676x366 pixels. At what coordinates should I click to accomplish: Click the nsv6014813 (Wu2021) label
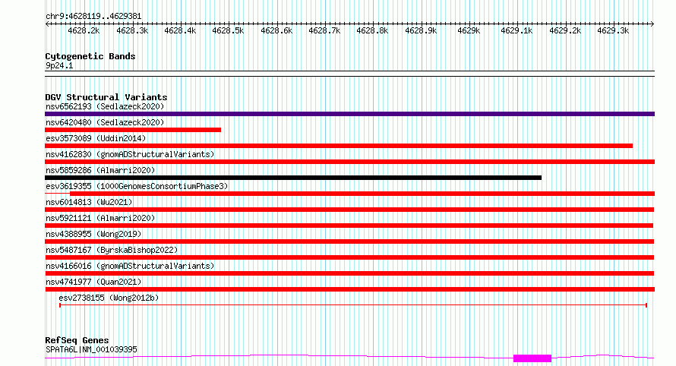89,202
